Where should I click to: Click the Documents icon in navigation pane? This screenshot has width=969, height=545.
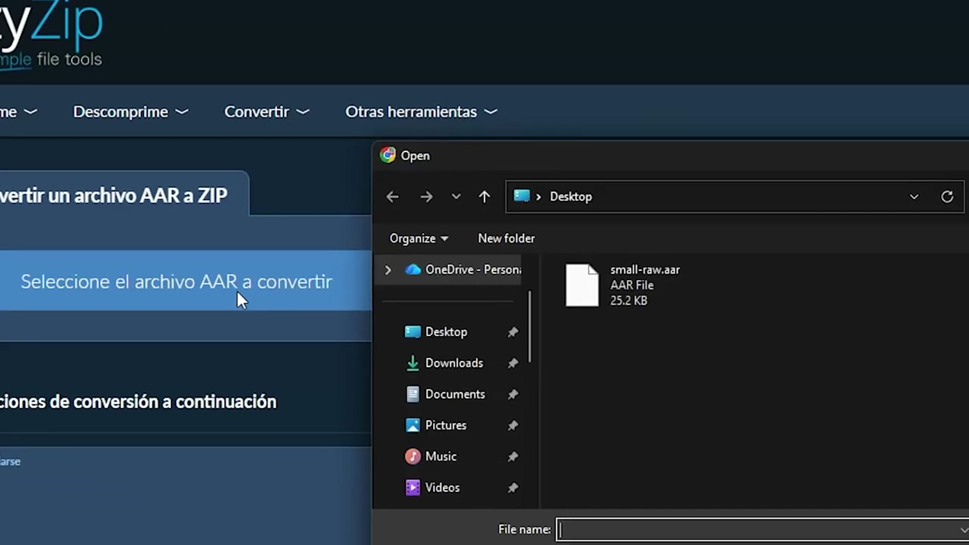click(x=412, y=394)
